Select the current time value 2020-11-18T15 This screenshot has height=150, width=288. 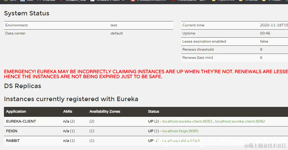click(274, 25)
